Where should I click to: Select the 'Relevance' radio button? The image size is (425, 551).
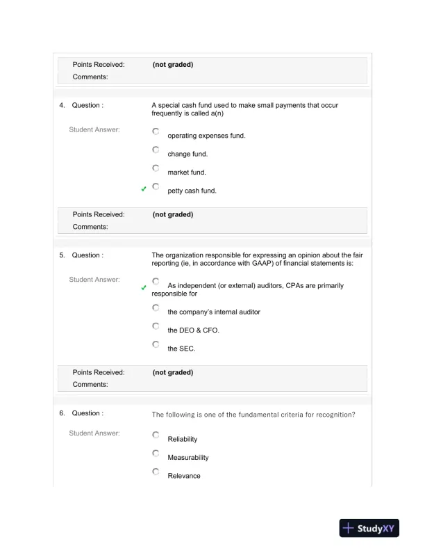tap(156, 472)
